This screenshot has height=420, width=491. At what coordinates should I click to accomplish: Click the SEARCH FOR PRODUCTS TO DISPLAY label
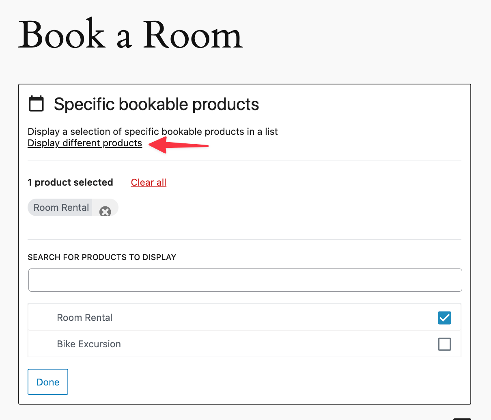[x=102, y=257]
